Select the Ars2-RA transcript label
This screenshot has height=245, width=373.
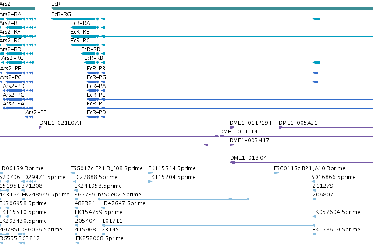tap(11, 14)
